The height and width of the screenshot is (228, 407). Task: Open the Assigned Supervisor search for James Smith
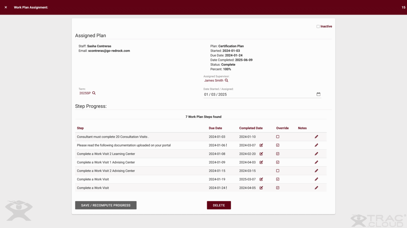pos(227,80)
